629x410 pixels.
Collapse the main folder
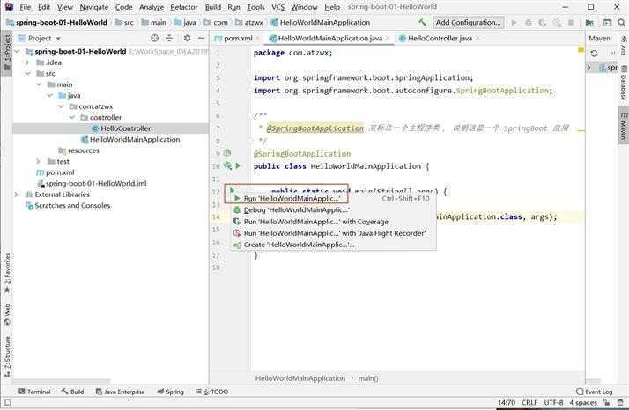click(x=39, y=84)
